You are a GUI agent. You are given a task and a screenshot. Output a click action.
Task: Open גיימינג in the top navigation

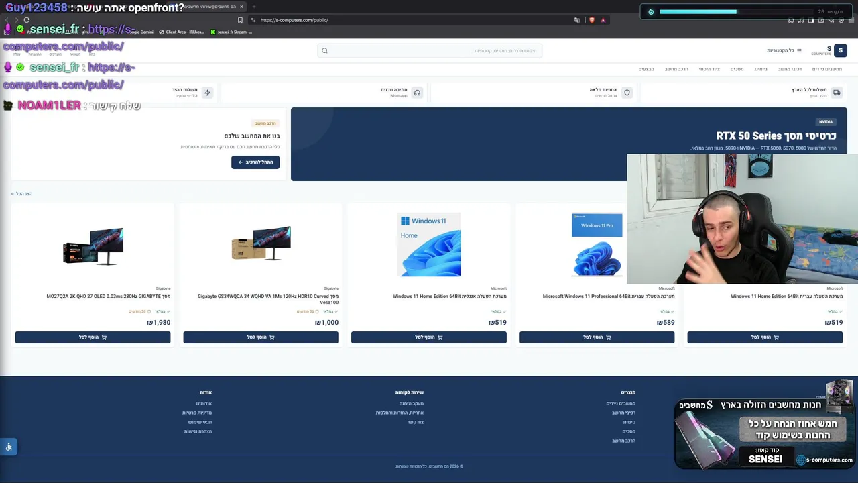761,69
